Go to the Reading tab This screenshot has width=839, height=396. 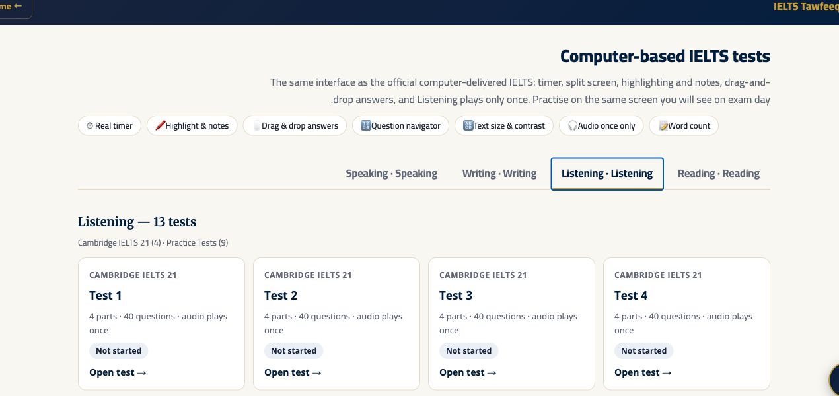(719, 174)
